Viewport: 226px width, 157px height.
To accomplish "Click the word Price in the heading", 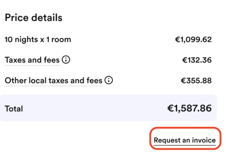I will 16,18.
